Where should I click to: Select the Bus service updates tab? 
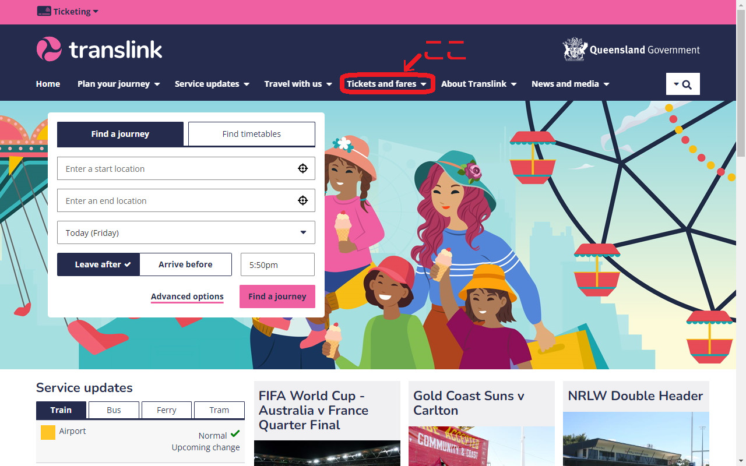tap(114, 410)
